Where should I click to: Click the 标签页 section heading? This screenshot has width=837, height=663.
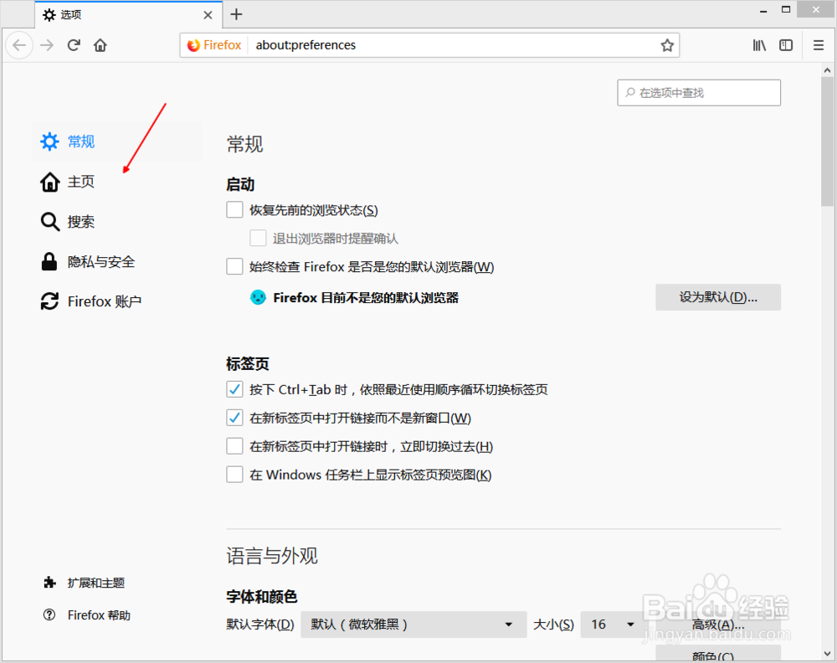pyautogui.click(x=247, y=364)
